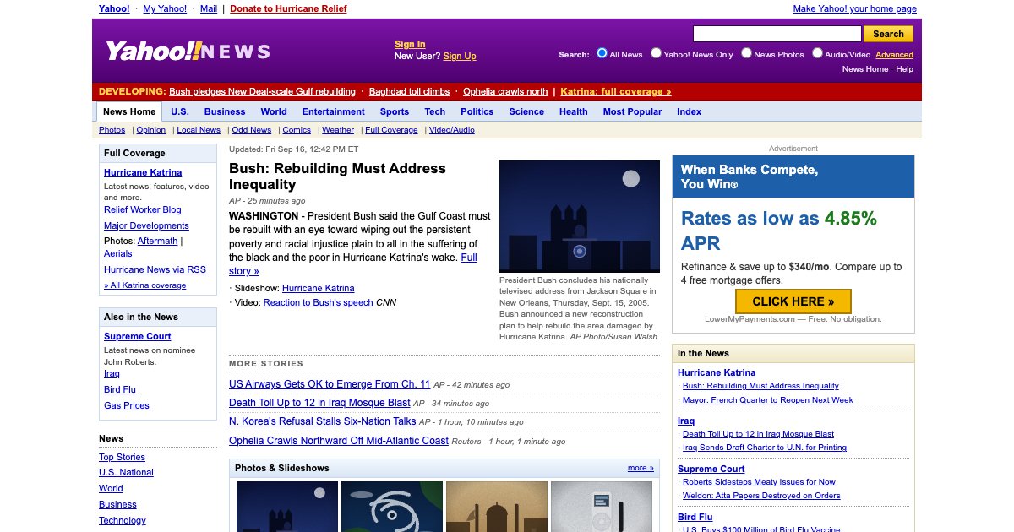
Task: Open Relief Worker Blog link
Action: [143, 209]
